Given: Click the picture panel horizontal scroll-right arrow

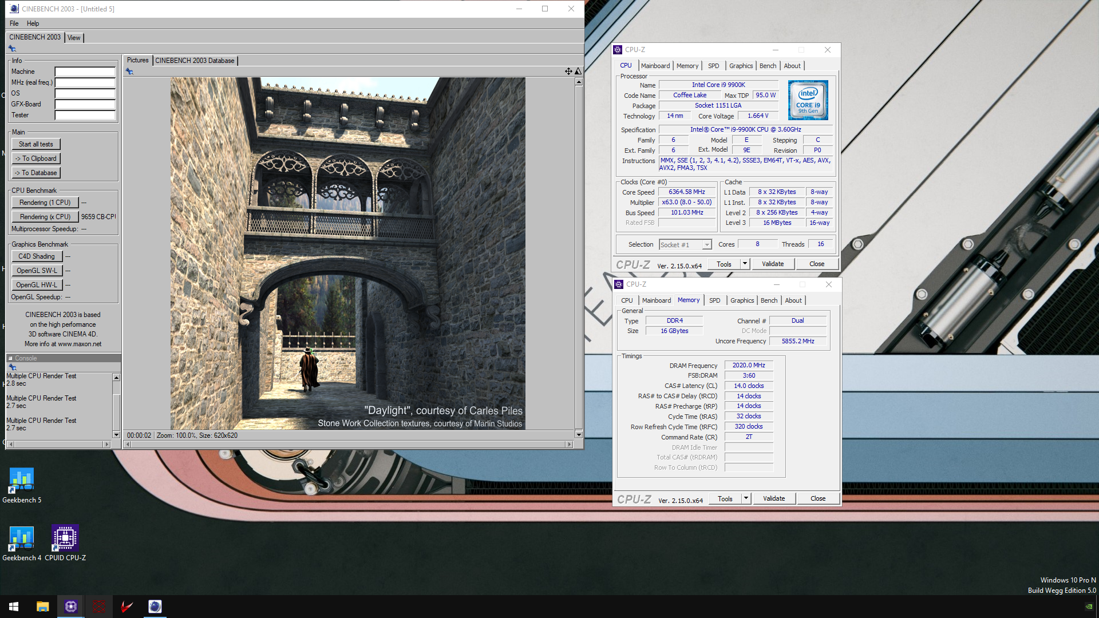Looking at the screenshot, I should (x=569, y=445).
